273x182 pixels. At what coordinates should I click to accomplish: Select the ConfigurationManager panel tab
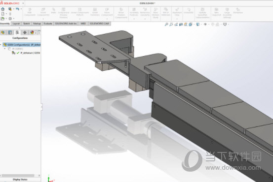click(x=17, y=32)
